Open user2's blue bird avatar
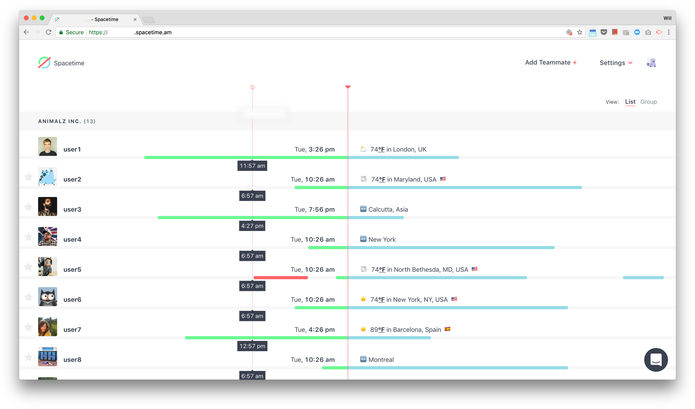The width and height of the screenshot is (695, 409). pos(48,176)
